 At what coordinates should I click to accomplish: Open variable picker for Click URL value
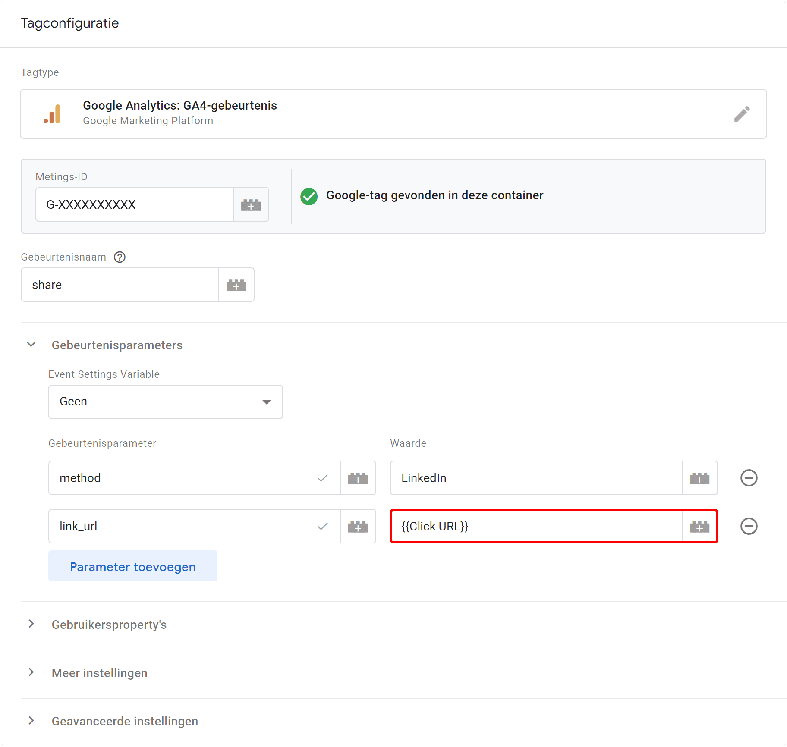pyautogui.click(x=699, y=526)
